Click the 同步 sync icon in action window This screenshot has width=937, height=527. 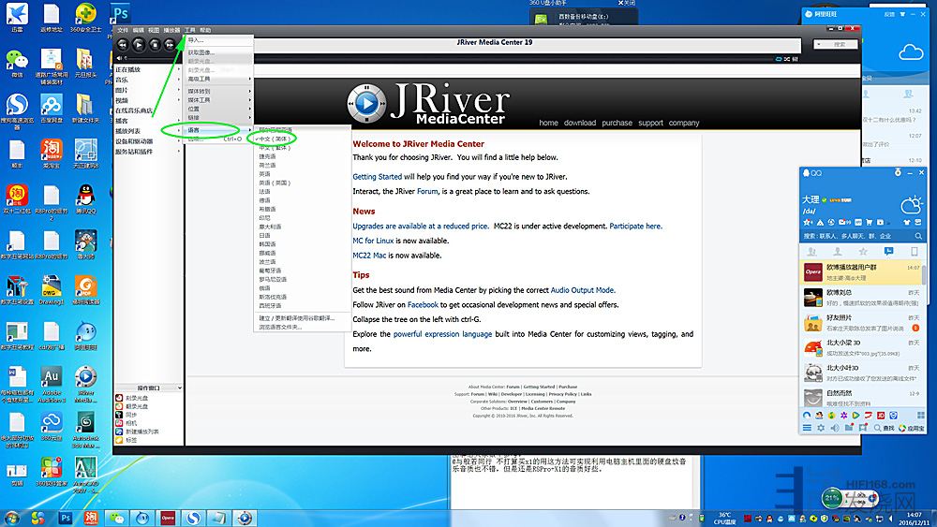(119, 415)
